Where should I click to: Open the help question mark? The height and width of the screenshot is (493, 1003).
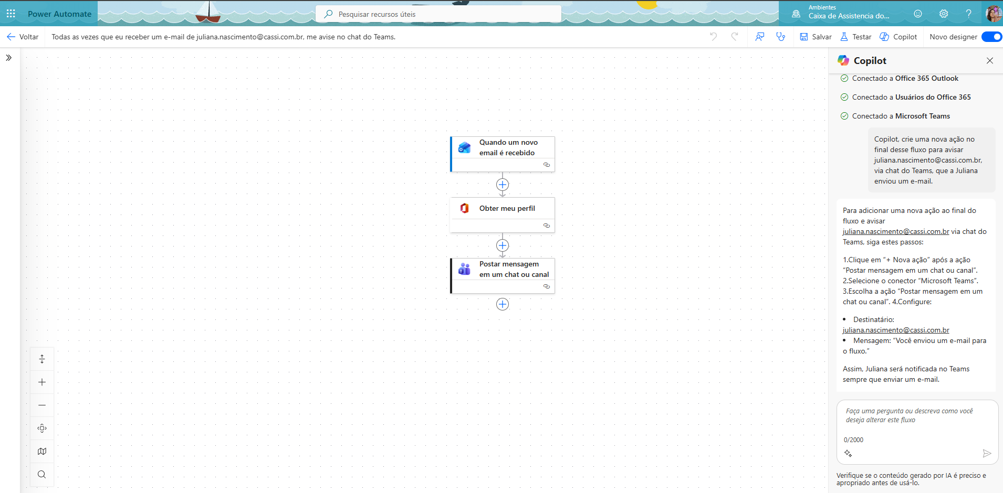pos(969,14)
